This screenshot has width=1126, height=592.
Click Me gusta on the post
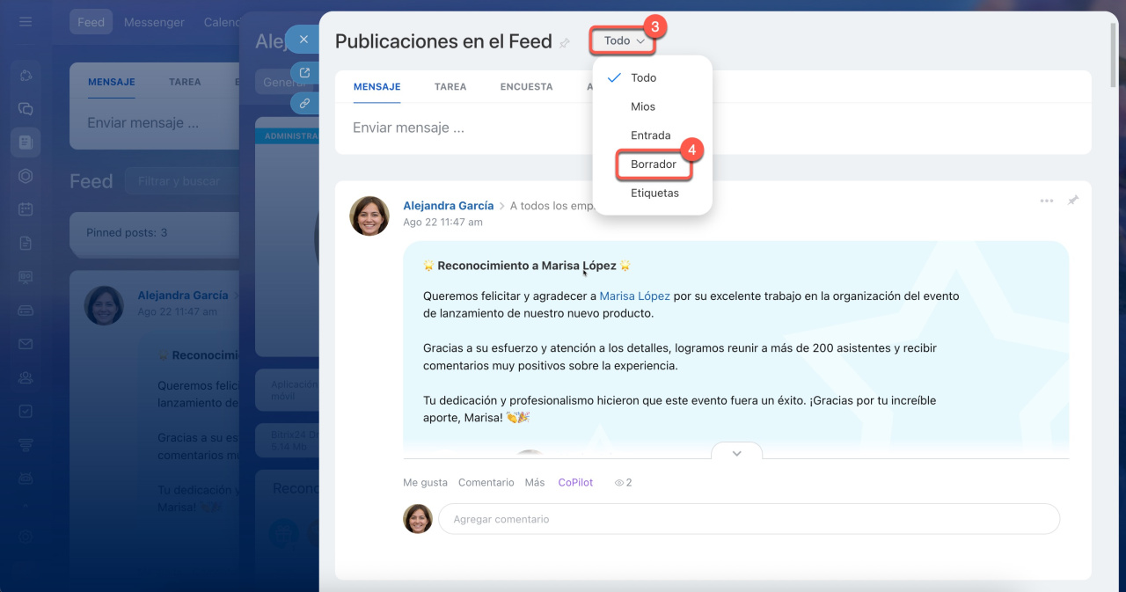(425, 483)
